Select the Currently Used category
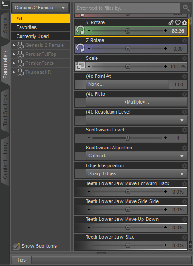This screenshot has width=193, height=266. click(40, 36)
